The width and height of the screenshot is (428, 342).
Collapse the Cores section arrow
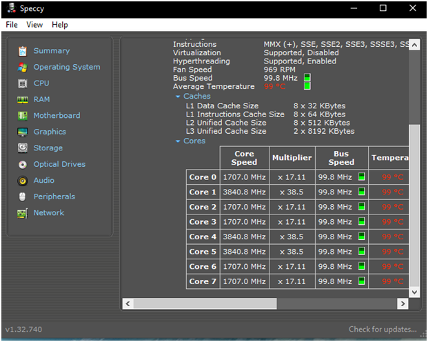[x=178, y=141]
